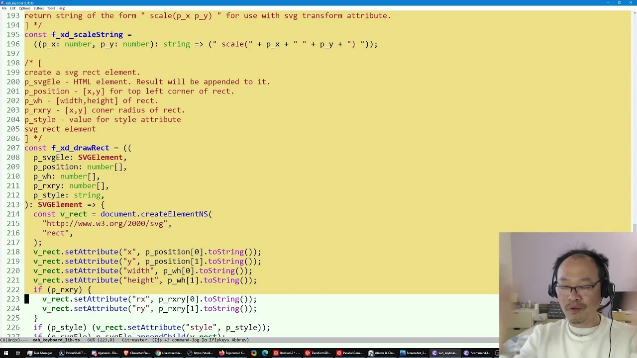Screen dimensions: 637x358
Task: Open the Edit menu
Action: (x=12, y=8)
